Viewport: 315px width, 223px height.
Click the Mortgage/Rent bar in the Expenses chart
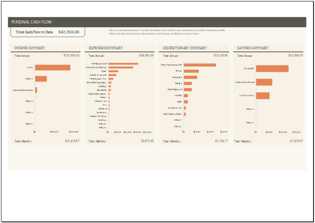pyautogui.click(x=123, y=64)
